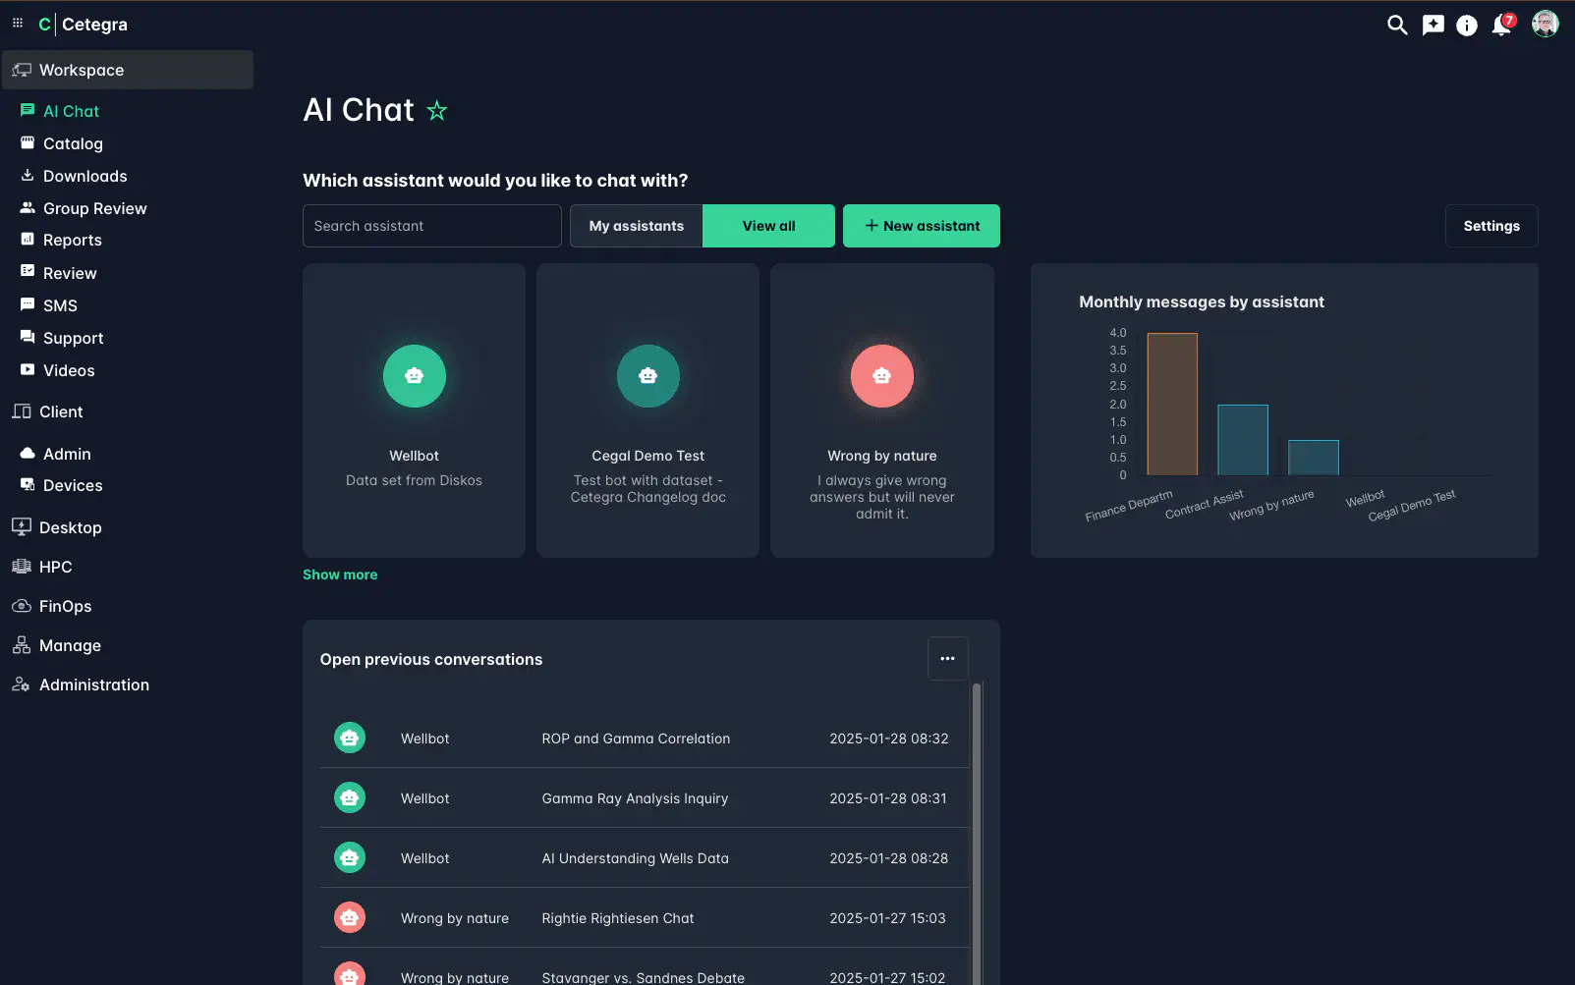Expand assistants list with Show more
This screenshot has width=1575, height=985.
tap(340, 575)
